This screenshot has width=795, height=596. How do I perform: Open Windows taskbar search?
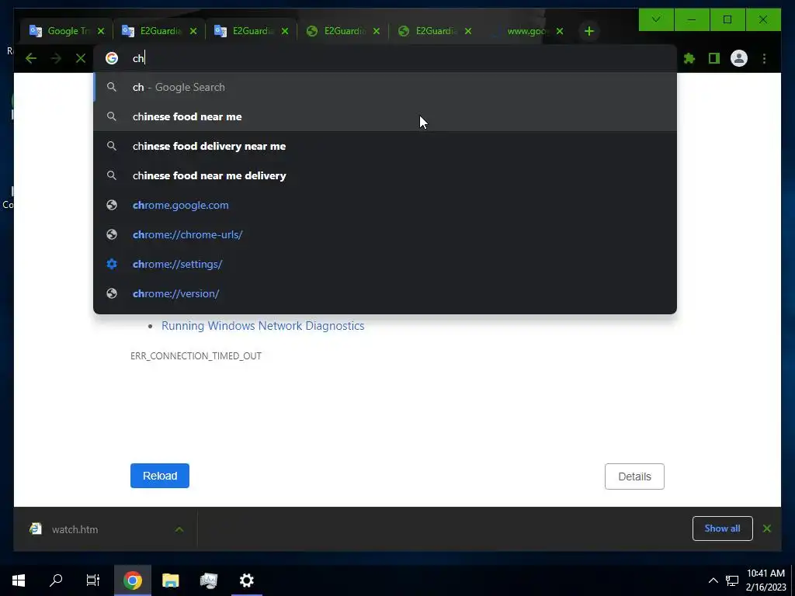[x=56, y=580]
